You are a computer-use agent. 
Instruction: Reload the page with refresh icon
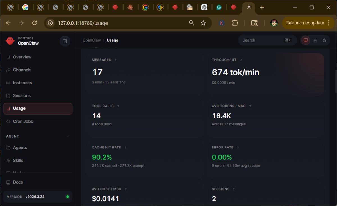[x=35, y=23]
